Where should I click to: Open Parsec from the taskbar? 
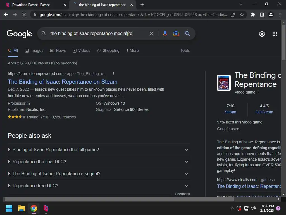click(x=46, y=208)
